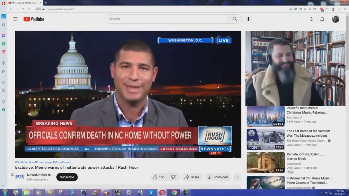Reload the YouTube page
Image resolution: width=349 pixels, height=196 pixels.
(x=23, y=9)
